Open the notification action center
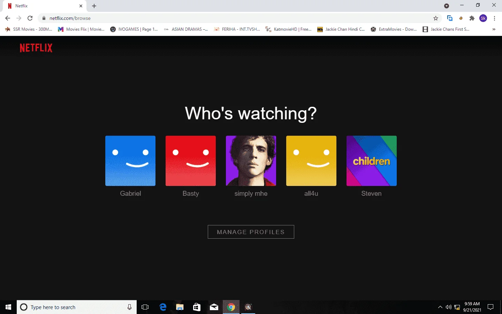This screenshot has width=502, height=314. tap(490, 307)
